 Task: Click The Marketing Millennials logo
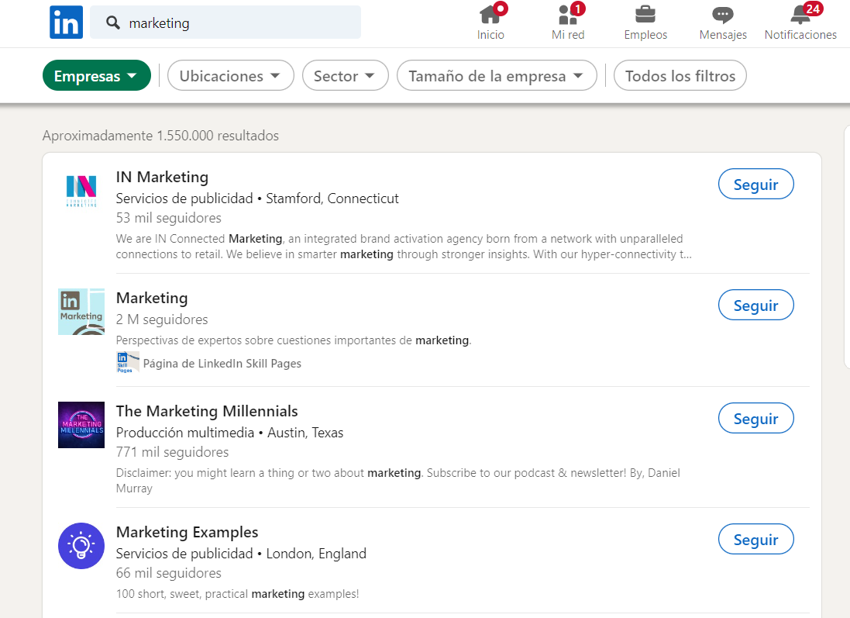click(81, 425)
